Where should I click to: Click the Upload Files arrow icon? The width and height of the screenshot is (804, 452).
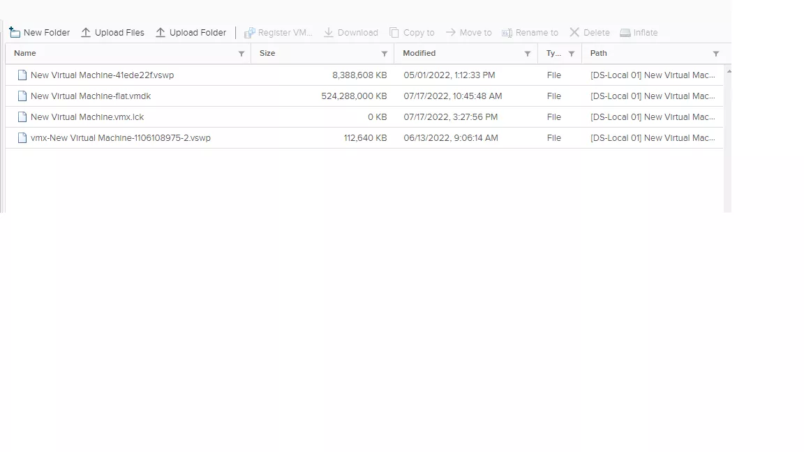tap(86, 33)
